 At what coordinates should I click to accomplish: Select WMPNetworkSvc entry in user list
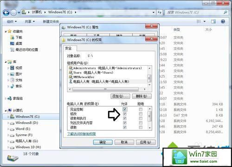(x=82, y=77)
